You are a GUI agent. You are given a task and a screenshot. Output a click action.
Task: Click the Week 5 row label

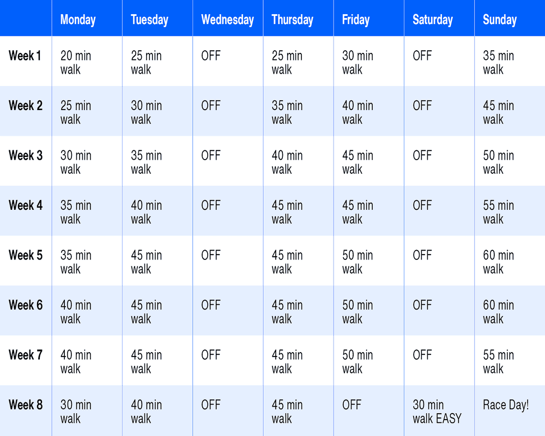coord(26,255)
